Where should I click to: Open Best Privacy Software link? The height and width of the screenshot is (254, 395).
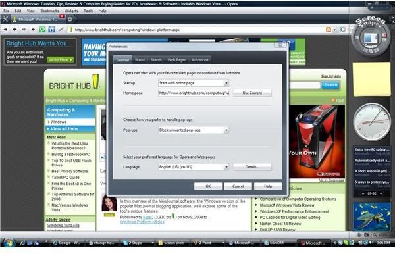[x=70, y=171]
